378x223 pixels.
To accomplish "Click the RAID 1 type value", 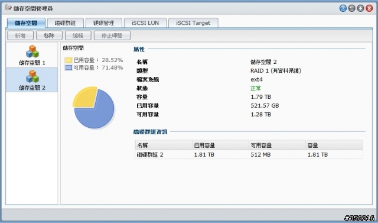I will [276, 71].
